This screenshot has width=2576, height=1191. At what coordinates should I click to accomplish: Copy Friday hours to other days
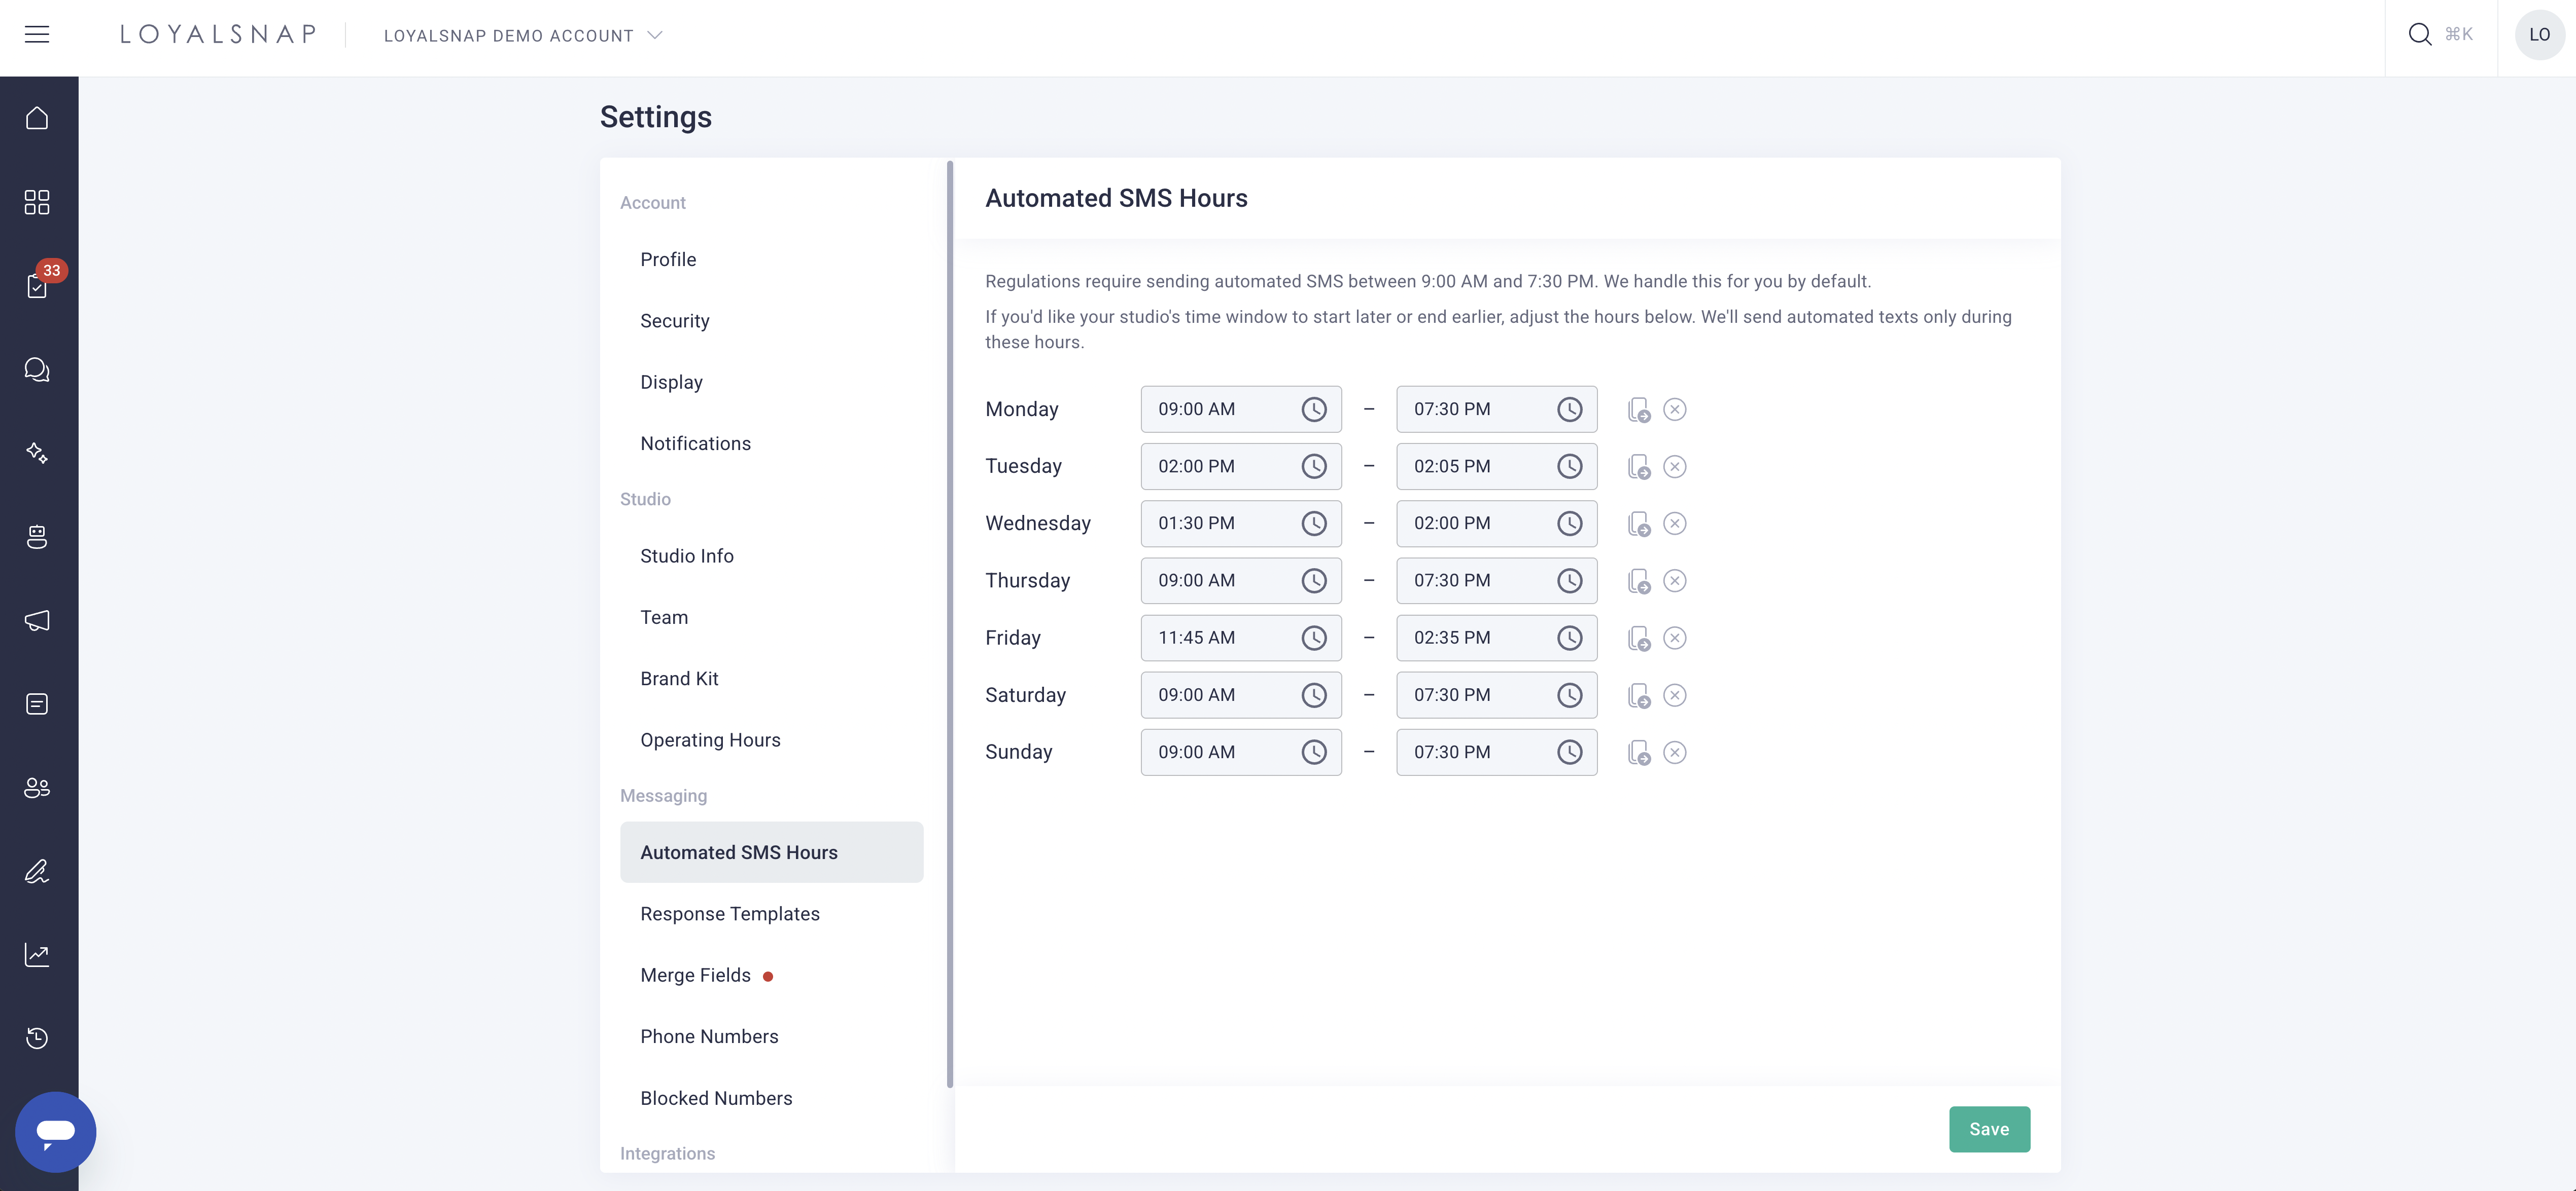(x=1638, y=638)
